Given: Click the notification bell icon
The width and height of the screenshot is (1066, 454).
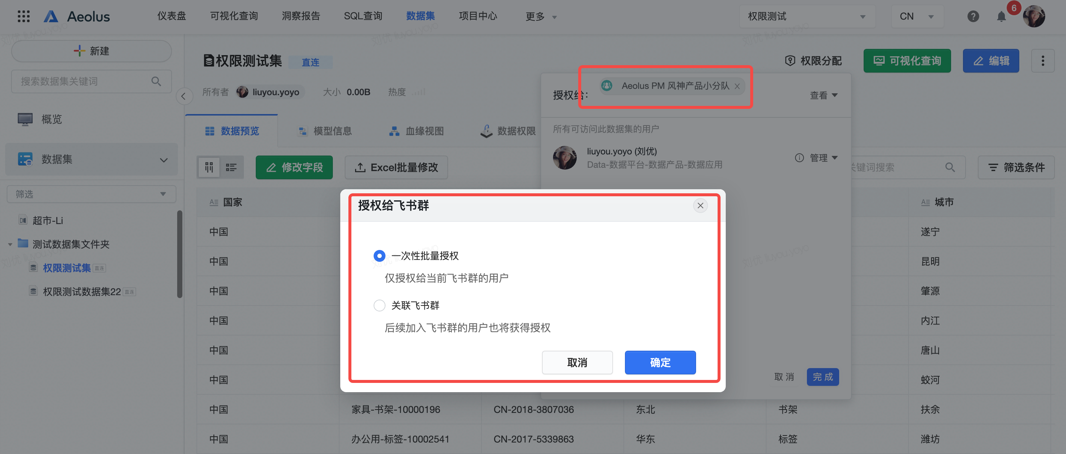Looking at the screenshot, I should 1001,17.
